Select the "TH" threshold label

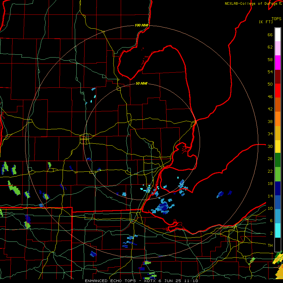[x=270, y=246]
